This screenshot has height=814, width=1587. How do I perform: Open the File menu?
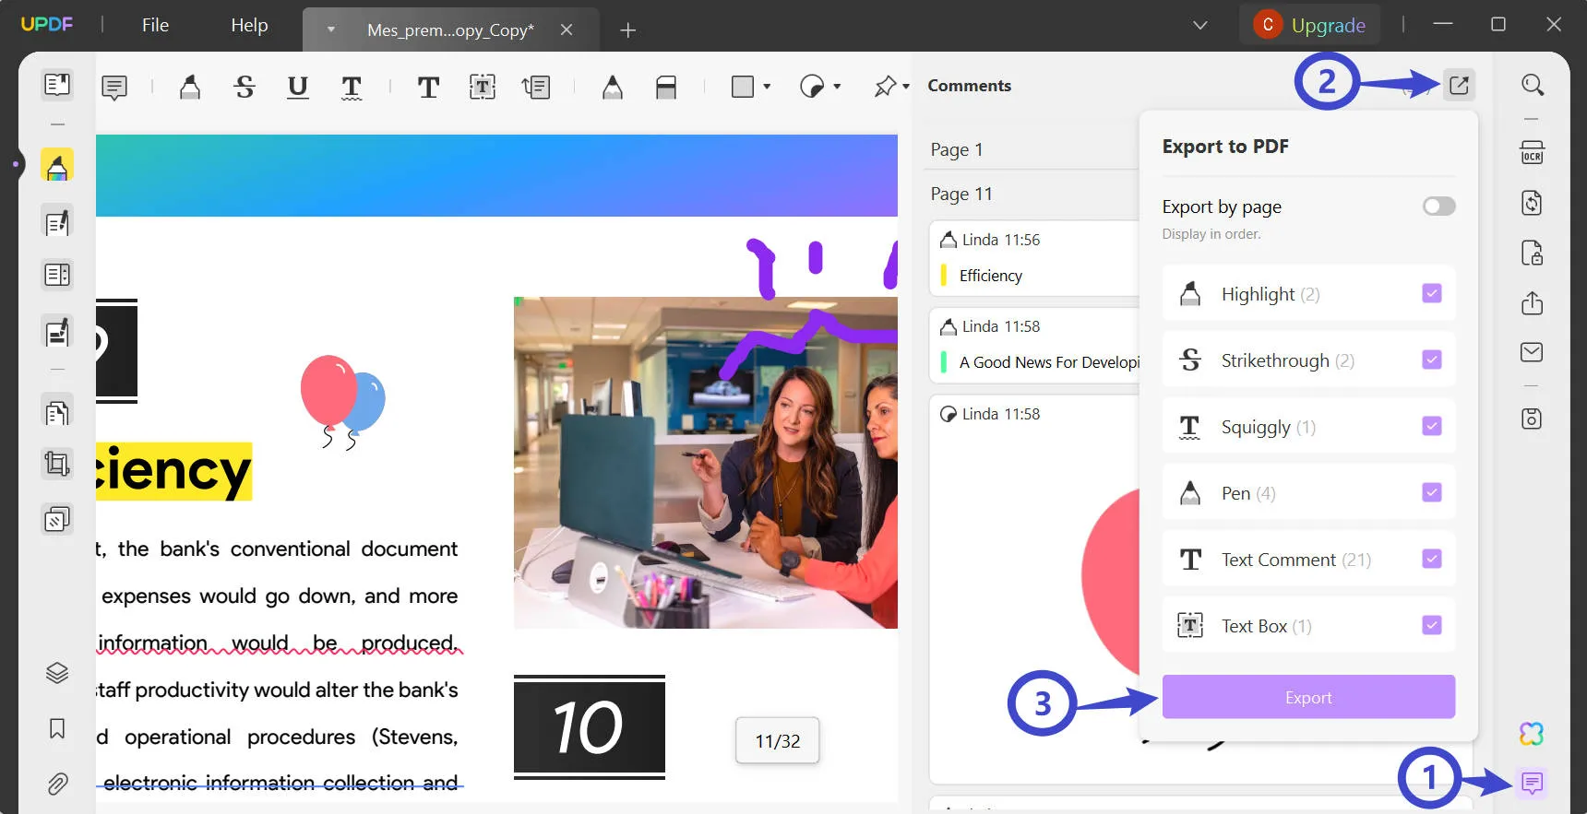point(155,26)
